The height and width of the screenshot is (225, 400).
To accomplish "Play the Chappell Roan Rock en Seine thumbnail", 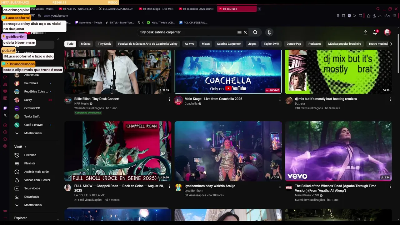I will pyautogui.click(x=118, y=151).
